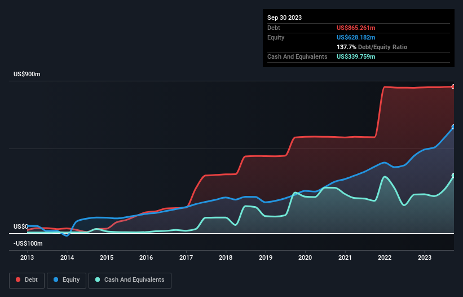
Task: Click the US$0 y-axis label
Action: 21,226
